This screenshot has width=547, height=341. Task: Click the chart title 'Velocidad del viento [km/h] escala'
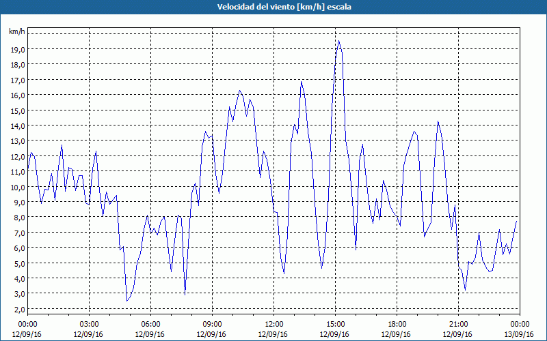[x=284, y=7]
